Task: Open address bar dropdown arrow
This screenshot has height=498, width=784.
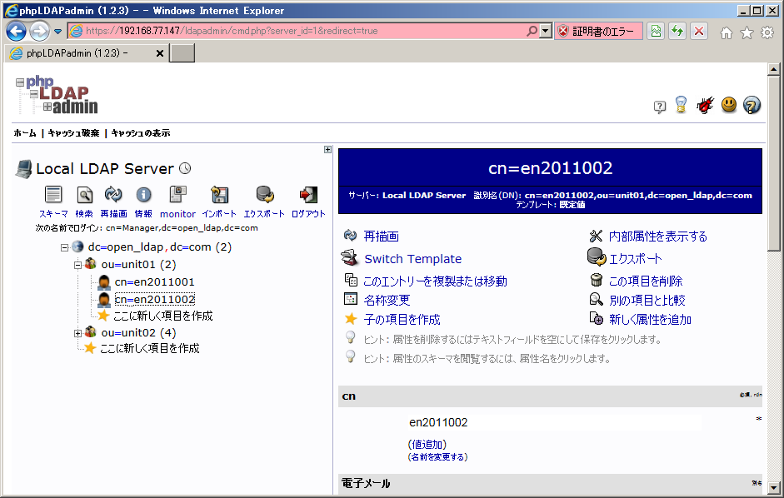Action: click(546, 31)
